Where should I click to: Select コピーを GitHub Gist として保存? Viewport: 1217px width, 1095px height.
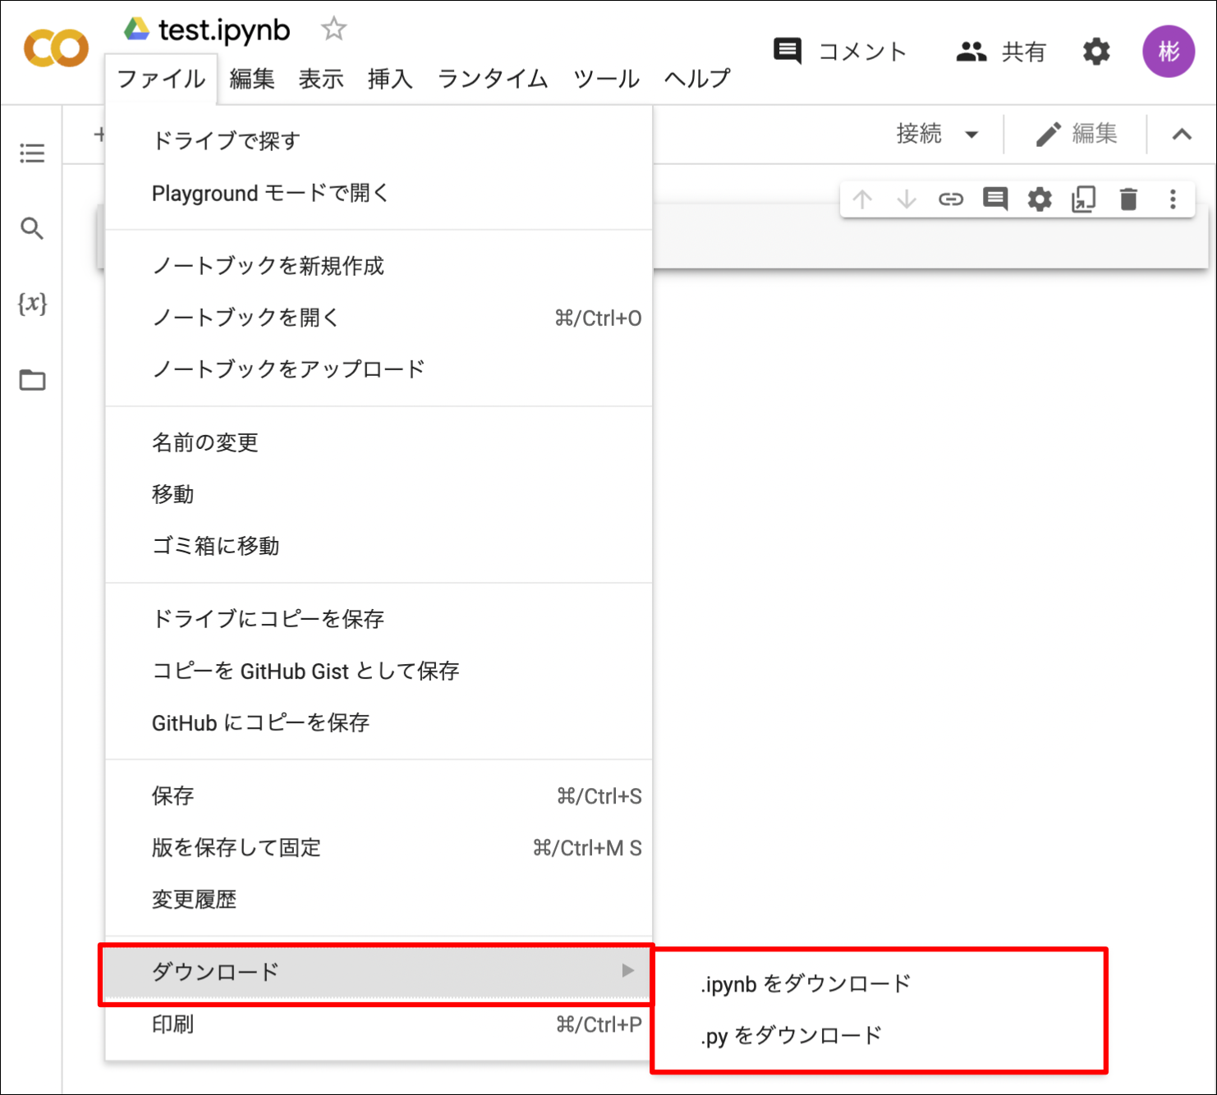379,671
